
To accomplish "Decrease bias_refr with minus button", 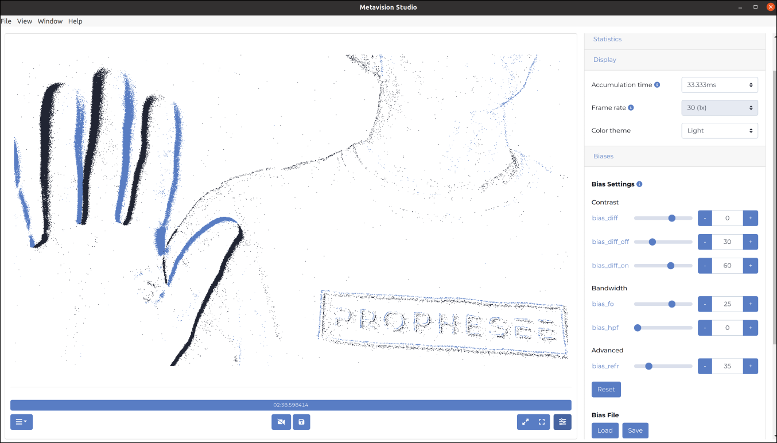I will click(x=705, y=366).
